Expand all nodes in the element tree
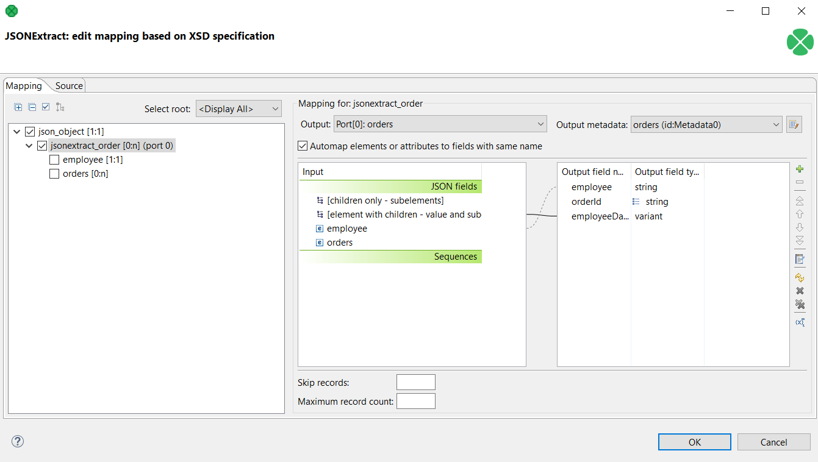Screen dimensions: 818x462 [18, 107]
